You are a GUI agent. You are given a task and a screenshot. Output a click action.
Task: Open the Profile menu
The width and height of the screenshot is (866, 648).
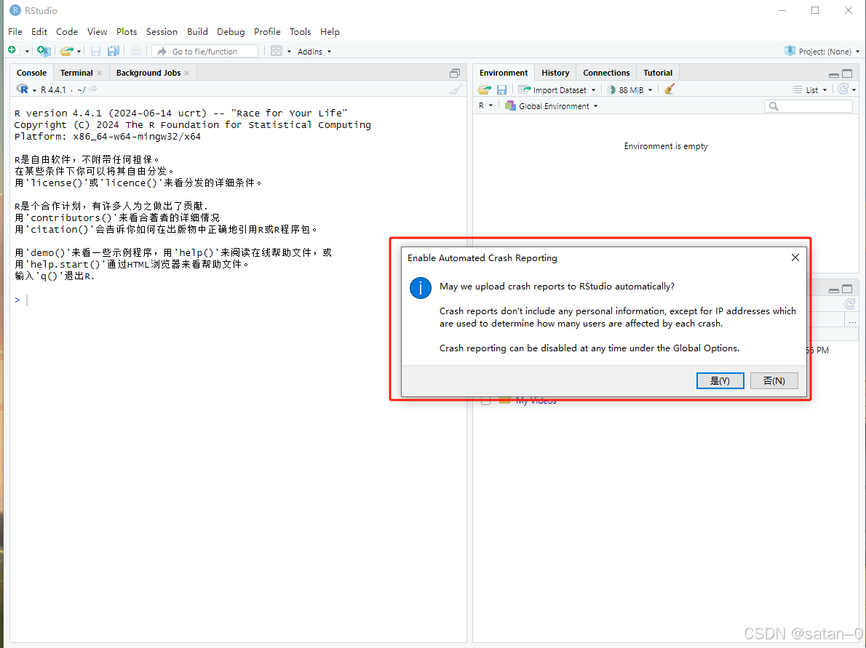[x=267, y=31]
